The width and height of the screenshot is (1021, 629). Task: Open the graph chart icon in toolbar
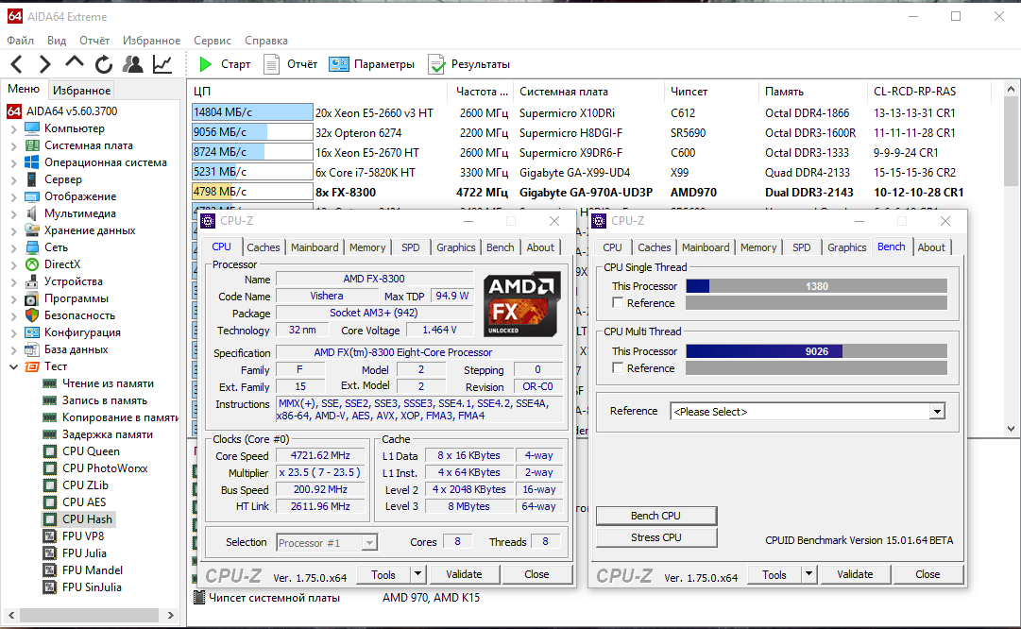coord(162,64)
